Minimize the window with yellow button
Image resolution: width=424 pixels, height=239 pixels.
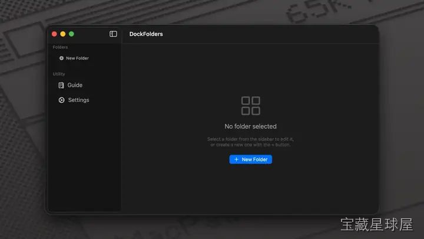(x=63, y=34)
